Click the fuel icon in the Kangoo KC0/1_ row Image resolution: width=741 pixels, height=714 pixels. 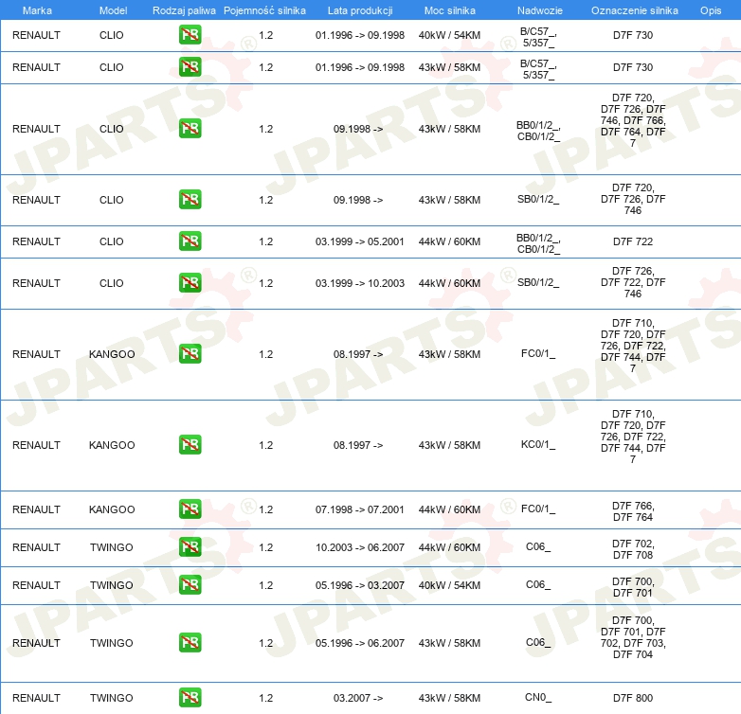point(190,444)
